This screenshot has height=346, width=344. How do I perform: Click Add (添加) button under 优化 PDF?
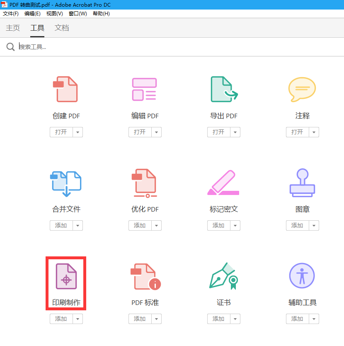(x=140, y=226)
